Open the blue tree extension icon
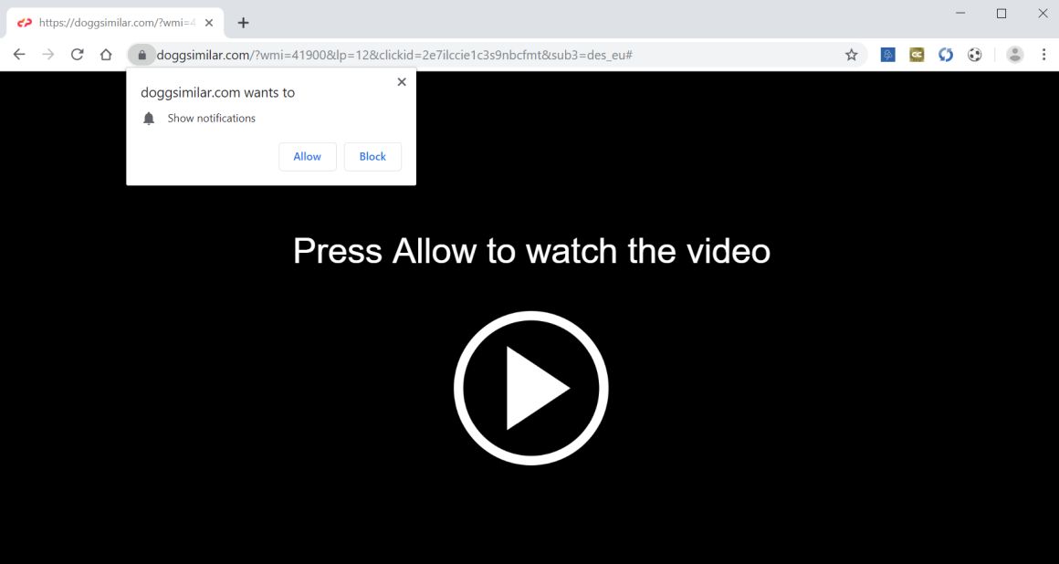Screen dimensions: 1059x564 888,55
